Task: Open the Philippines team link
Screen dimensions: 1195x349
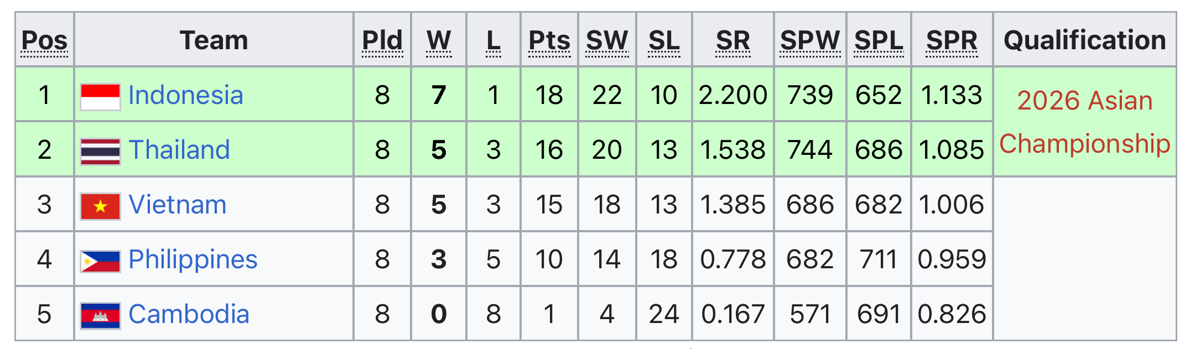Action: pos(193,259)
